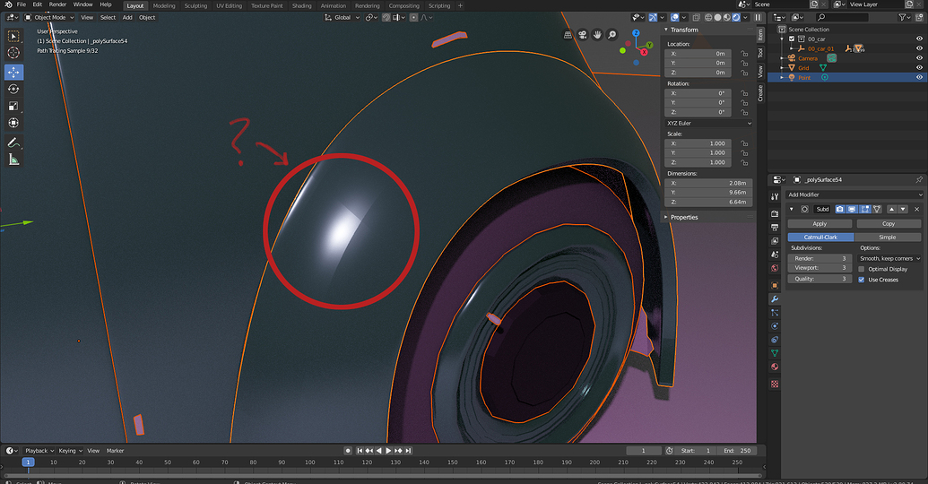Switch to the UV Editing workspace tab
Viewport: 928px width, 484px height.
click(229, 6)
